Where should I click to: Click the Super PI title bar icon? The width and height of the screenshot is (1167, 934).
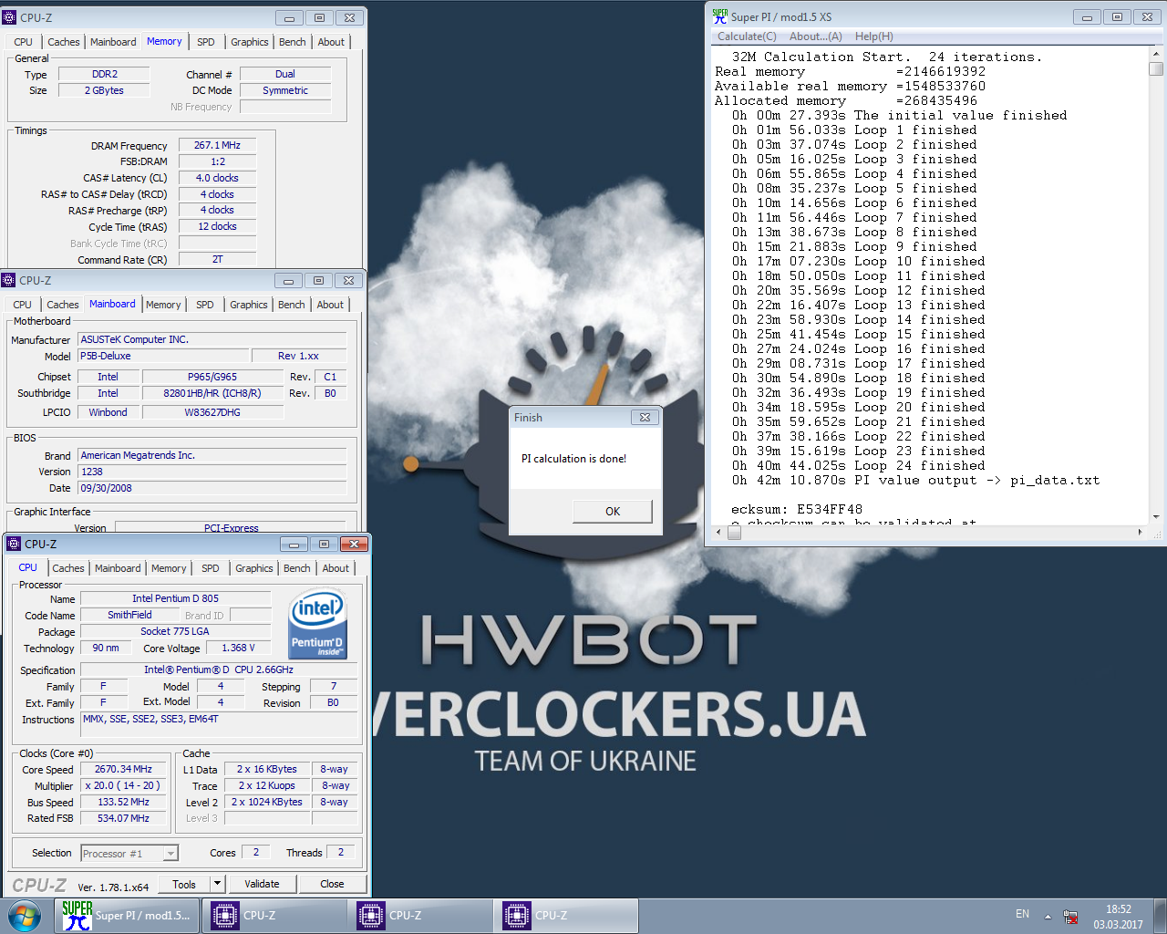click(x=720, y=16)
